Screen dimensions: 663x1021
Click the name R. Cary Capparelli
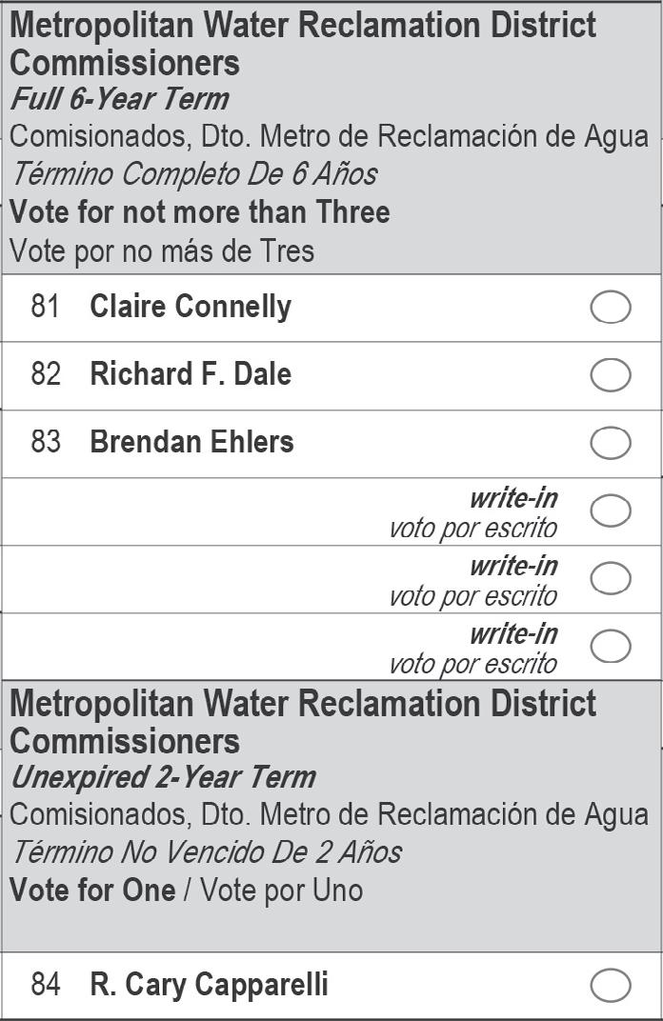coord(209,985)
